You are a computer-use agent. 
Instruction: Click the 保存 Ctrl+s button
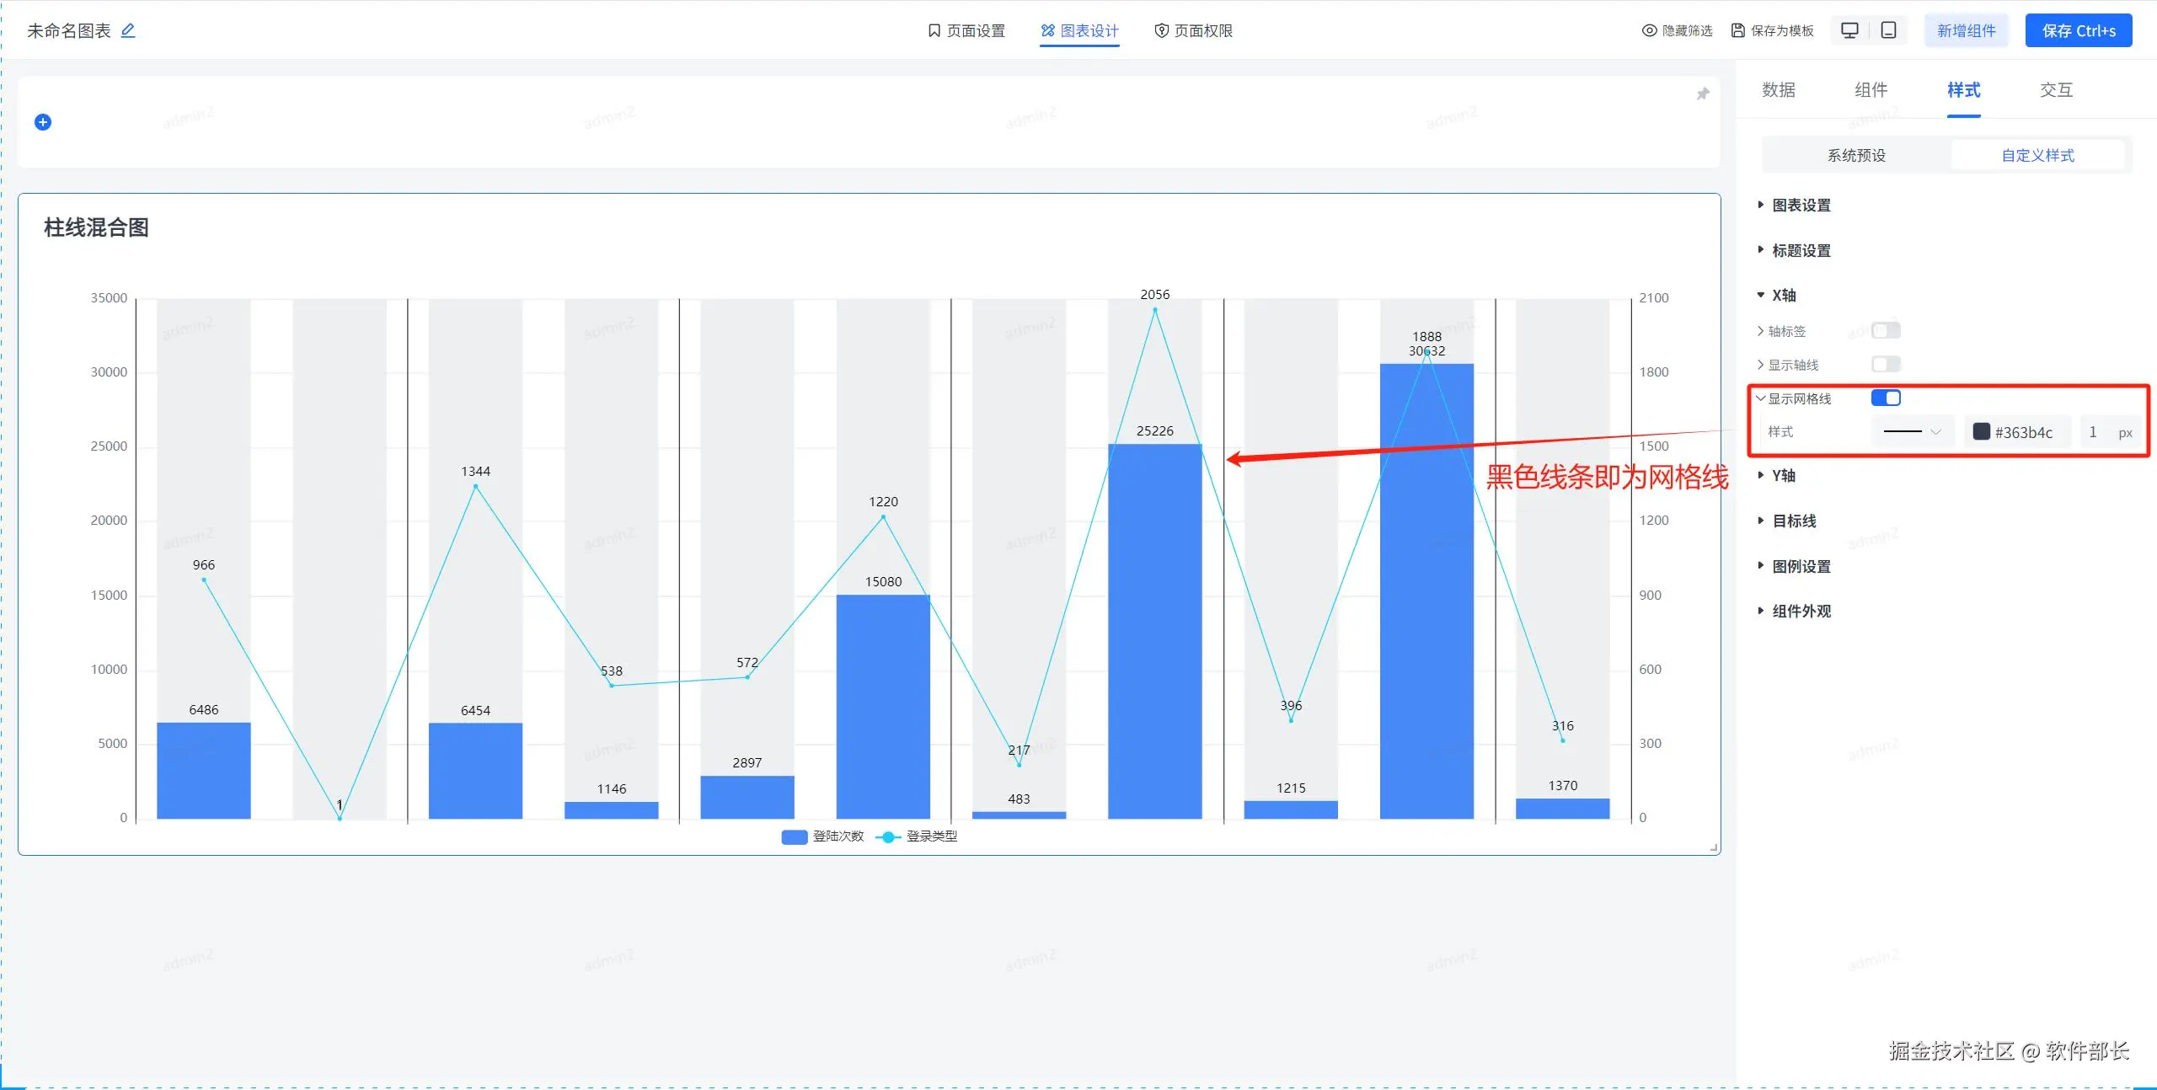pyautogui.click(x=2078, y=31)
